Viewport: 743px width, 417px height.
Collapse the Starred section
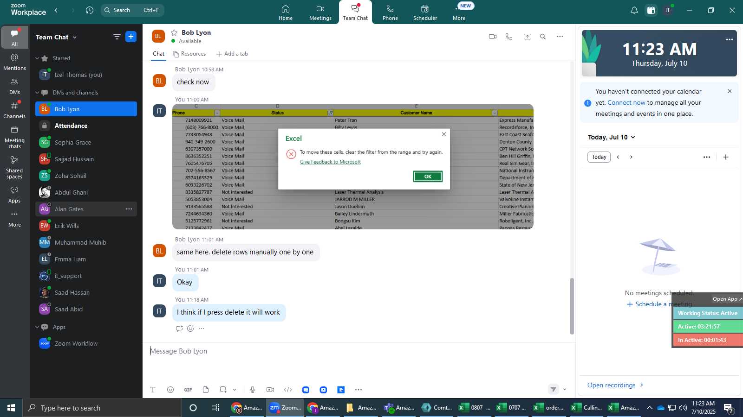coord(37,58)
